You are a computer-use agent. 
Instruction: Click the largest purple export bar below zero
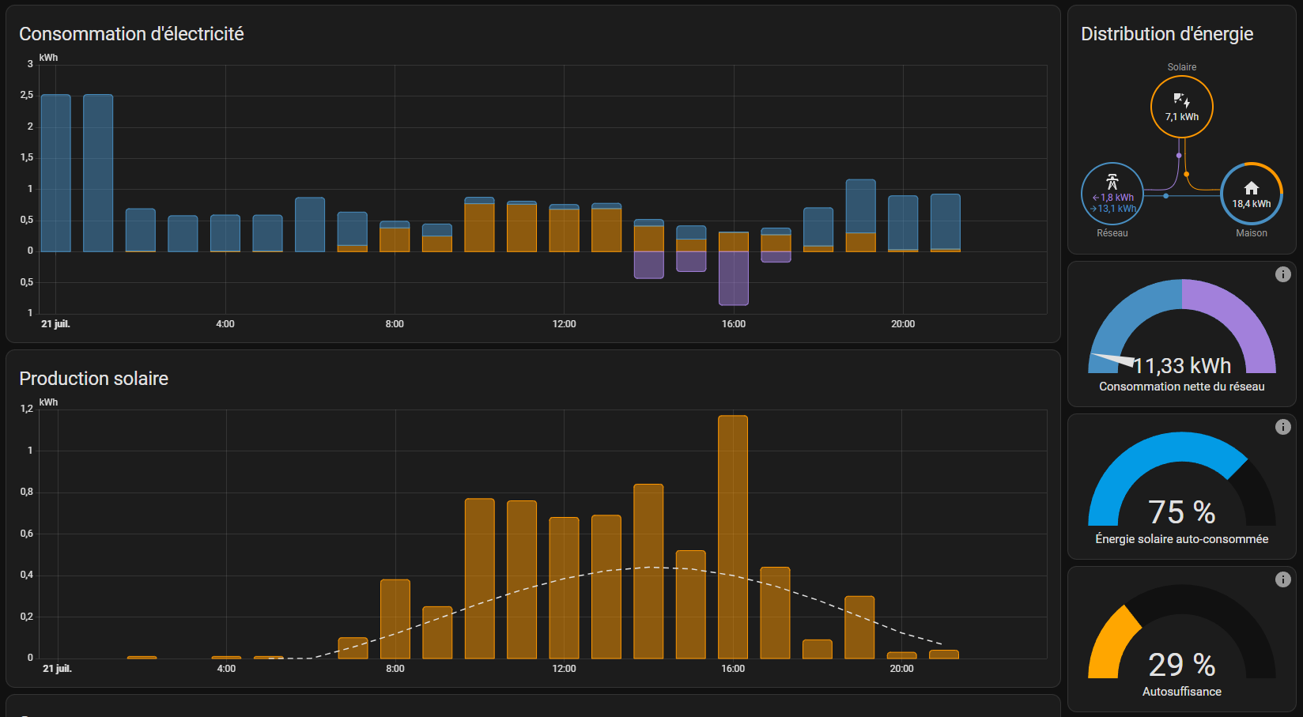(733, 278)
